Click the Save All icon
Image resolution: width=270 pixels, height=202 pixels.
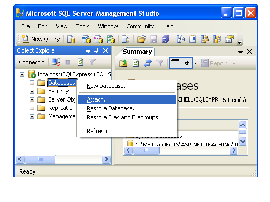point(166,39)
